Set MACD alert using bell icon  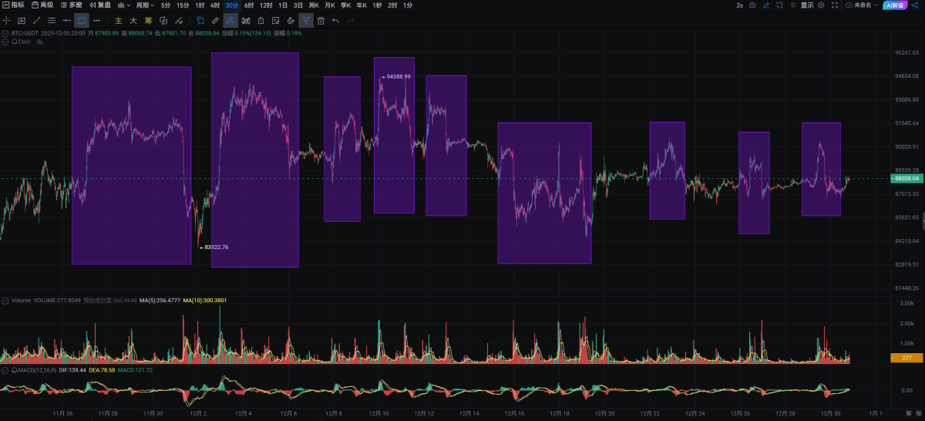(15, 370)
